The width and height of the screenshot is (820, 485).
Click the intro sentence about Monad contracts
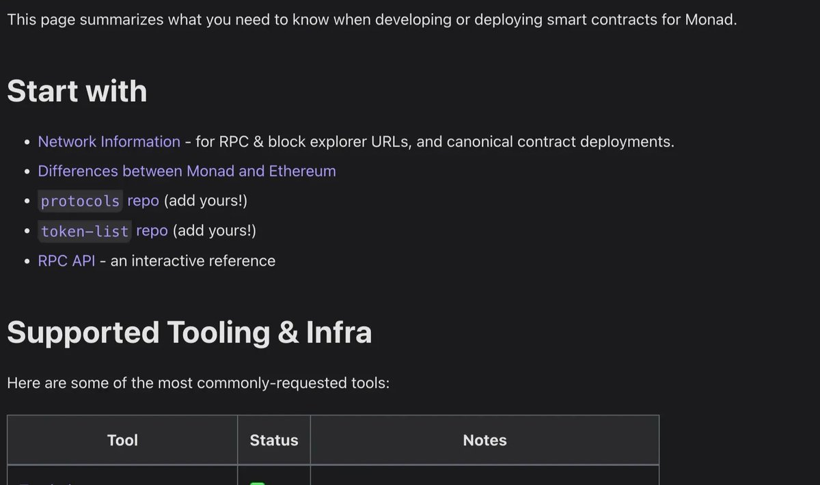[372, 19]
